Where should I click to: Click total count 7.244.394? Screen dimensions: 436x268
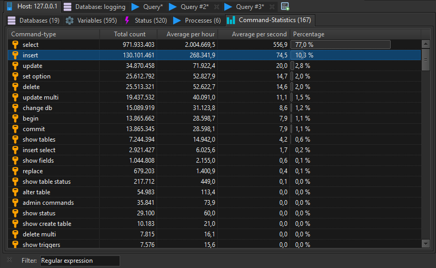click(141, 140)
